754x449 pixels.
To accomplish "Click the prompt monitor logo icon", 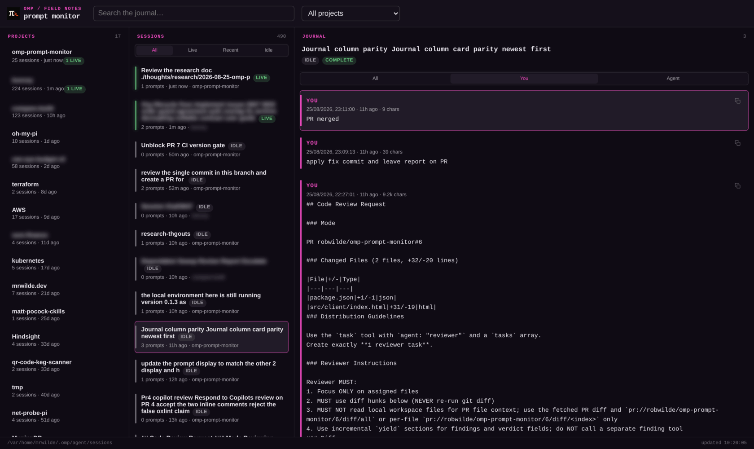I will (x=13, y=13).
